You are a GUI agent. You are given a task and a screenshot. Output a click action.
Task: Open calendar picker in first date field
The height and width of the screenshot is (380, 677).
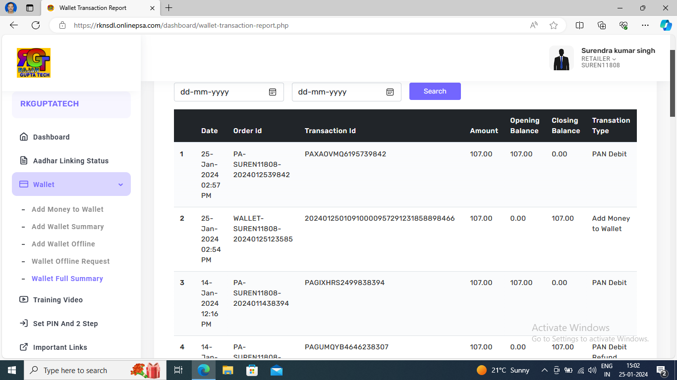click(273, 92)
